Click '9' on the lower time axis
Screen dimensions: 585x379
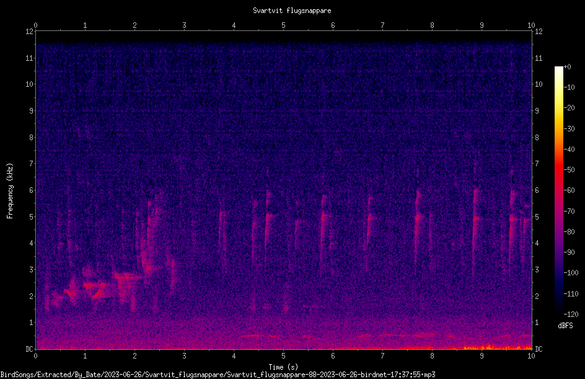point(482,356)
